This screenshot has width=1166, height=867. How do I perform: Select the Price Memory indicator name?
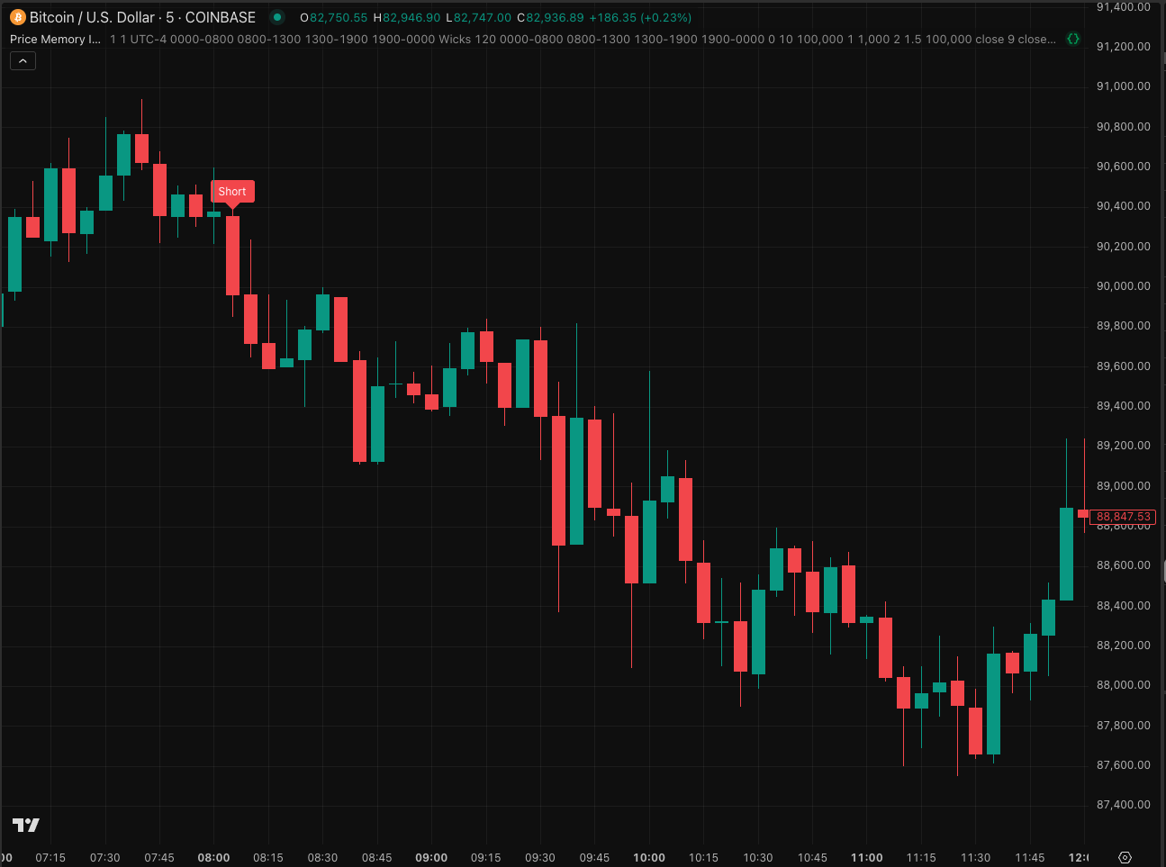tap(55, 39)
